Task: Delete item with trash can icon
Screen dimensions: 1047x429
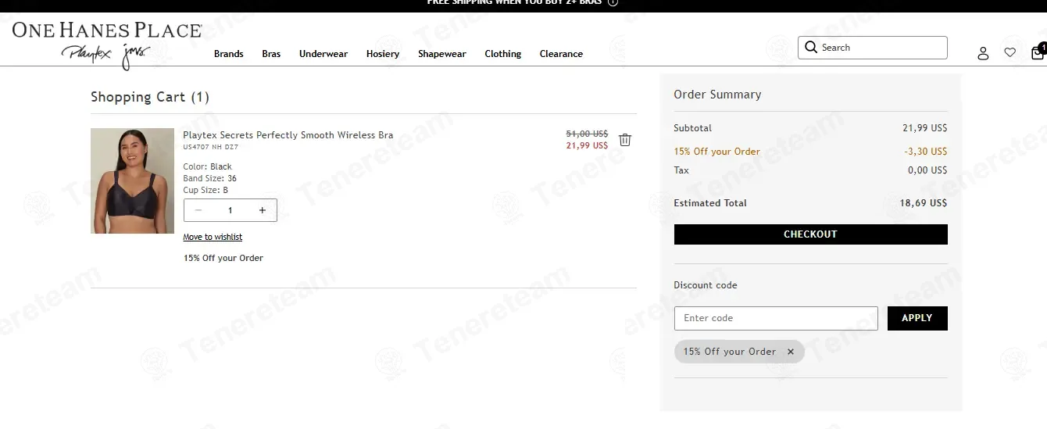Action: pos(625,140)
